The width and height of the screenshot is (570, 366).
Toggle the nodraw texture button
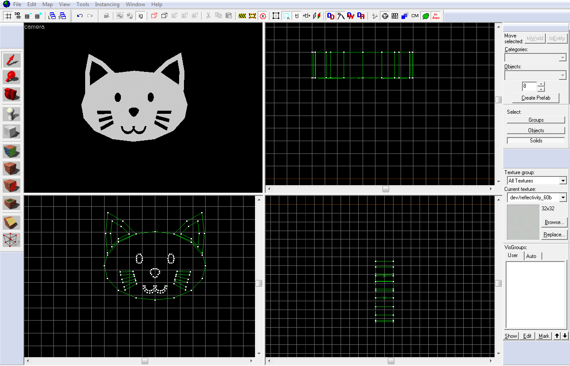tap(436, 16)
